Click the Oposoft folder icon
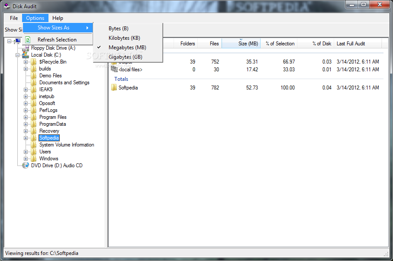This screenshot has width=393, height=261. coord(34,103)
